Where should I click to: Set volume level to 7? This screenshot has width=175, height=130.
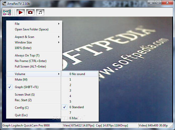point(80,112)
